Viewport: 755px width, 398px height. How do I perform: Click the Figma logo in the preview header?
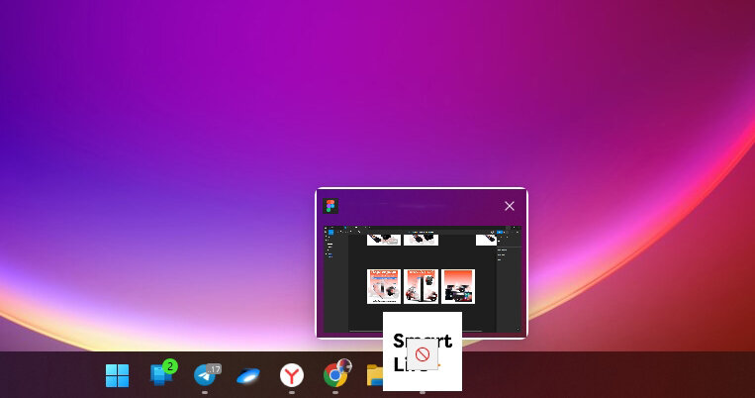[330, 206]
